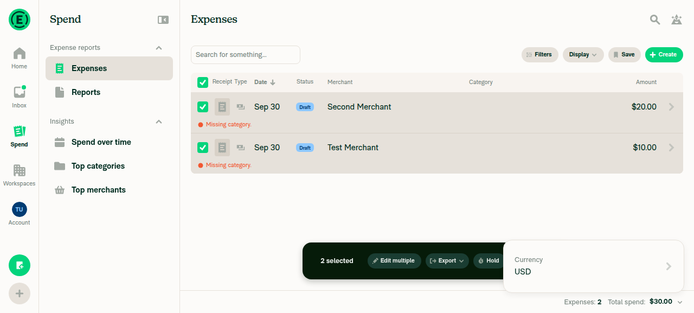Click the Merchant column header
This screenshot has height=313, width=694.
pos(340,82)
